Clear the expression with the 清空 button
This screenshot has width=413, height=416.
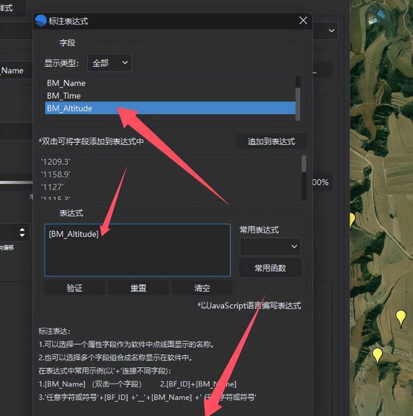202,288
